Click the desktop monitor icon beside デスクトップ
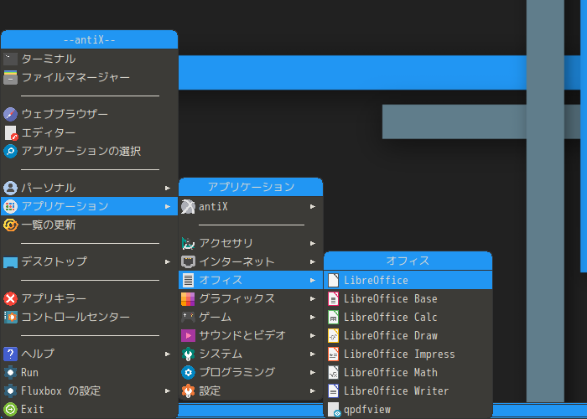Image resolution: width=587 pixels, height=419 pixels. tap(10, 261)
